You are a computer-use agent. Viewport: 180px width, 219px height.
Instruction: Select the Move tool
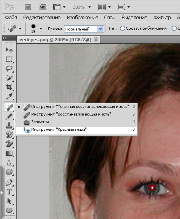point(9,50)
